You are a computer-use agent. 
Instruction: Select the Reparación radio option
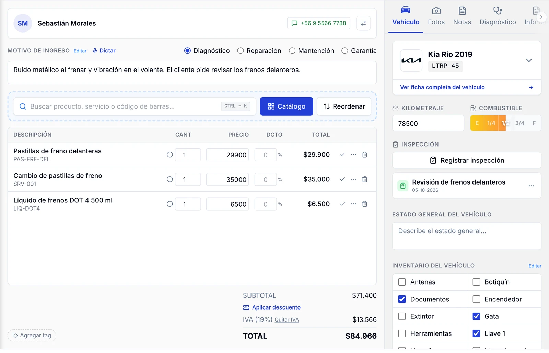(x=241, y=51)
